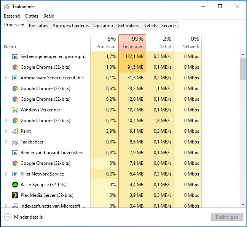Expand the Antimalware Service Executable row
This screenshot has height=227, width=247.
[x=6, y=78]
